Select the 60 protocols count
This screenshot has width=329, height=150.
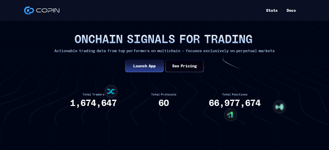tap(163, 103)
